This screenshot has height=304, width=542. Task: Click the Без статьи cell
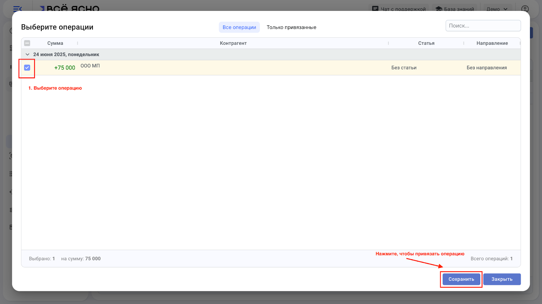tap(404, 68)
